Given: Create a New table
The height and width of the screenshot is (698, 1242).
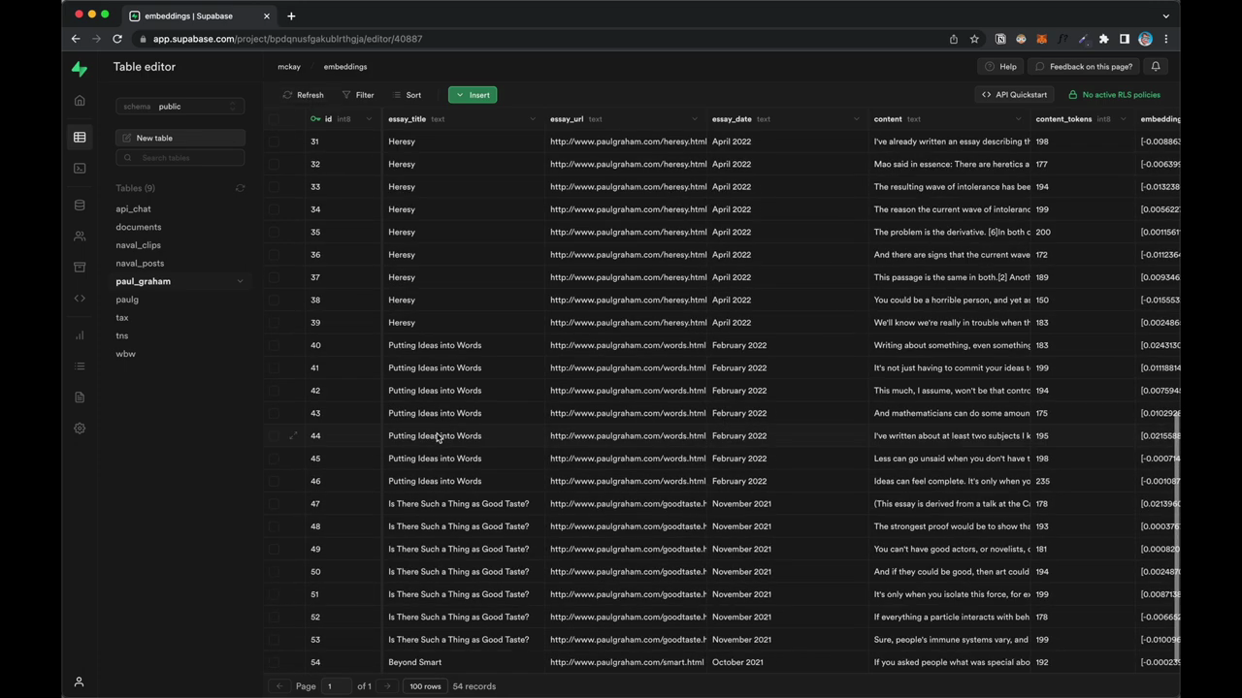Looking at the screenshot, I should tap(180, 138).
